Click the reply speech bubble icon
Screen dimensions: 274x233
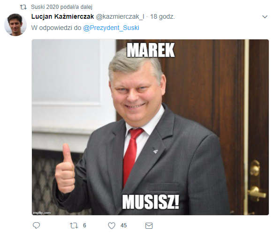pos(36,225)
